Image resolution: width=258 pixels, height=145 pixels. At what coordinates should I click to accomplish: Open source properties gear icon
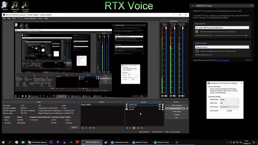(x=134, y=128)
